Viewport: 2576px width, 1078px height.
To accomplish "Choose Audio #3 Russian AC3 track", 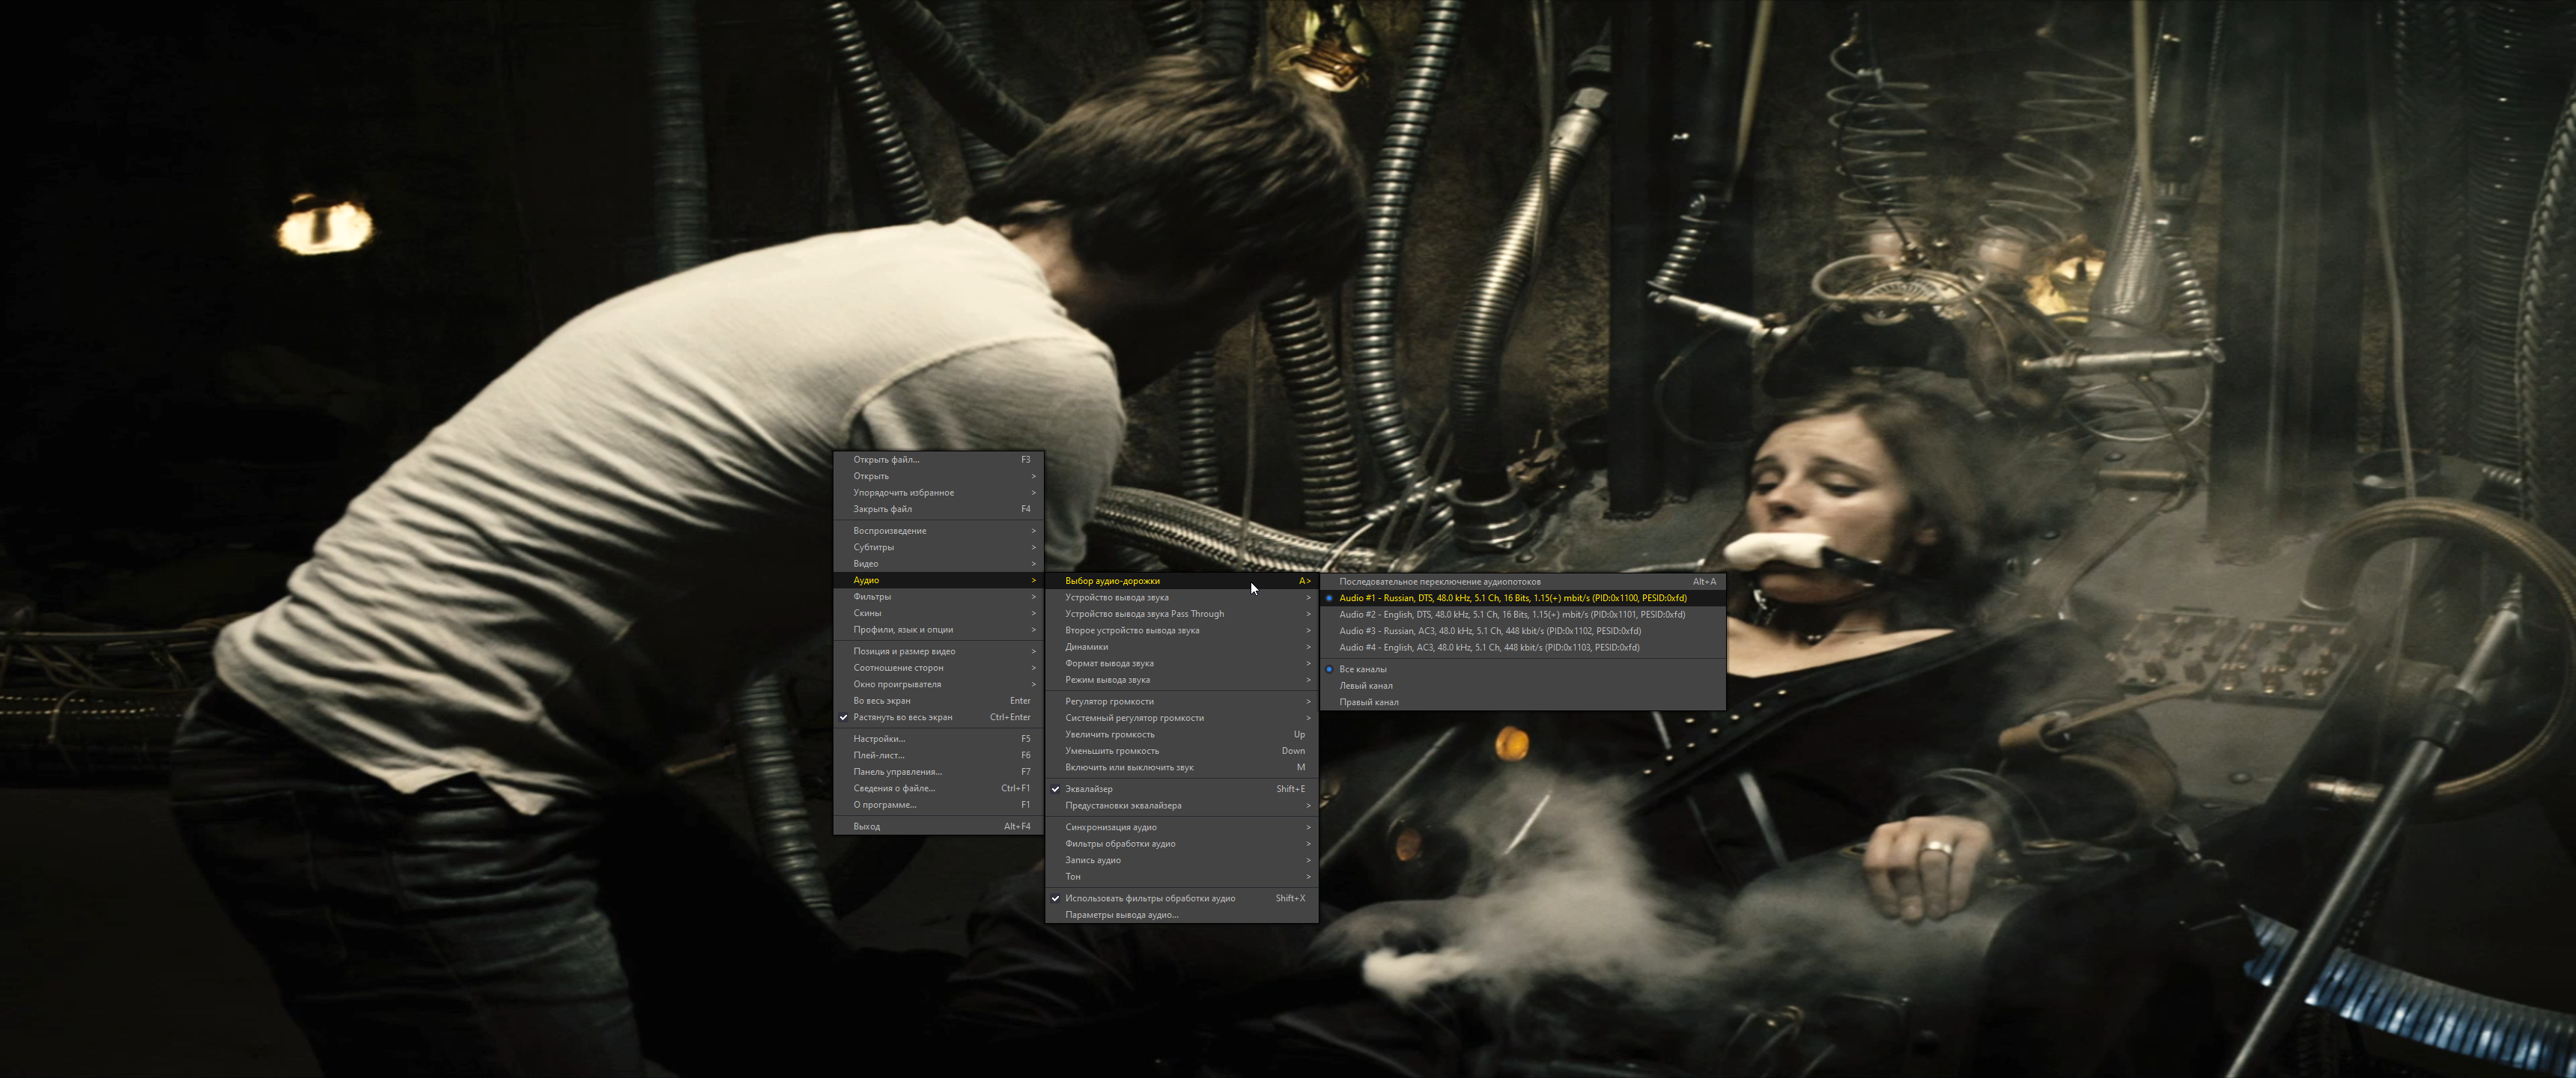I will coord(1522,631).
